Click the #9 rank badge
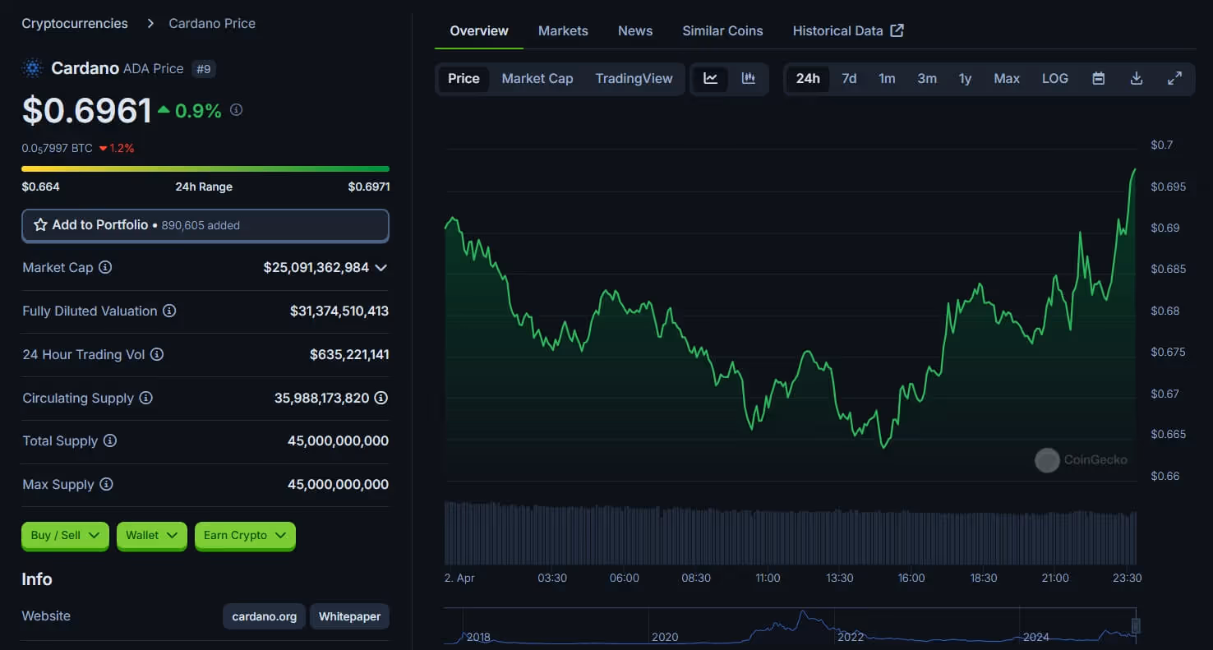Screen dimensions: 1213x650 pyautogui.click(x=204, y=69)
